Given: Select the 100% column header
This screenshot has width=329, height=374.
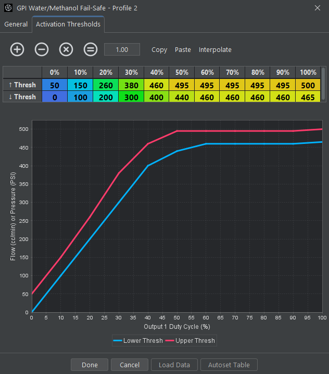Looking at the screenshot, I should [x=308, y=72].
